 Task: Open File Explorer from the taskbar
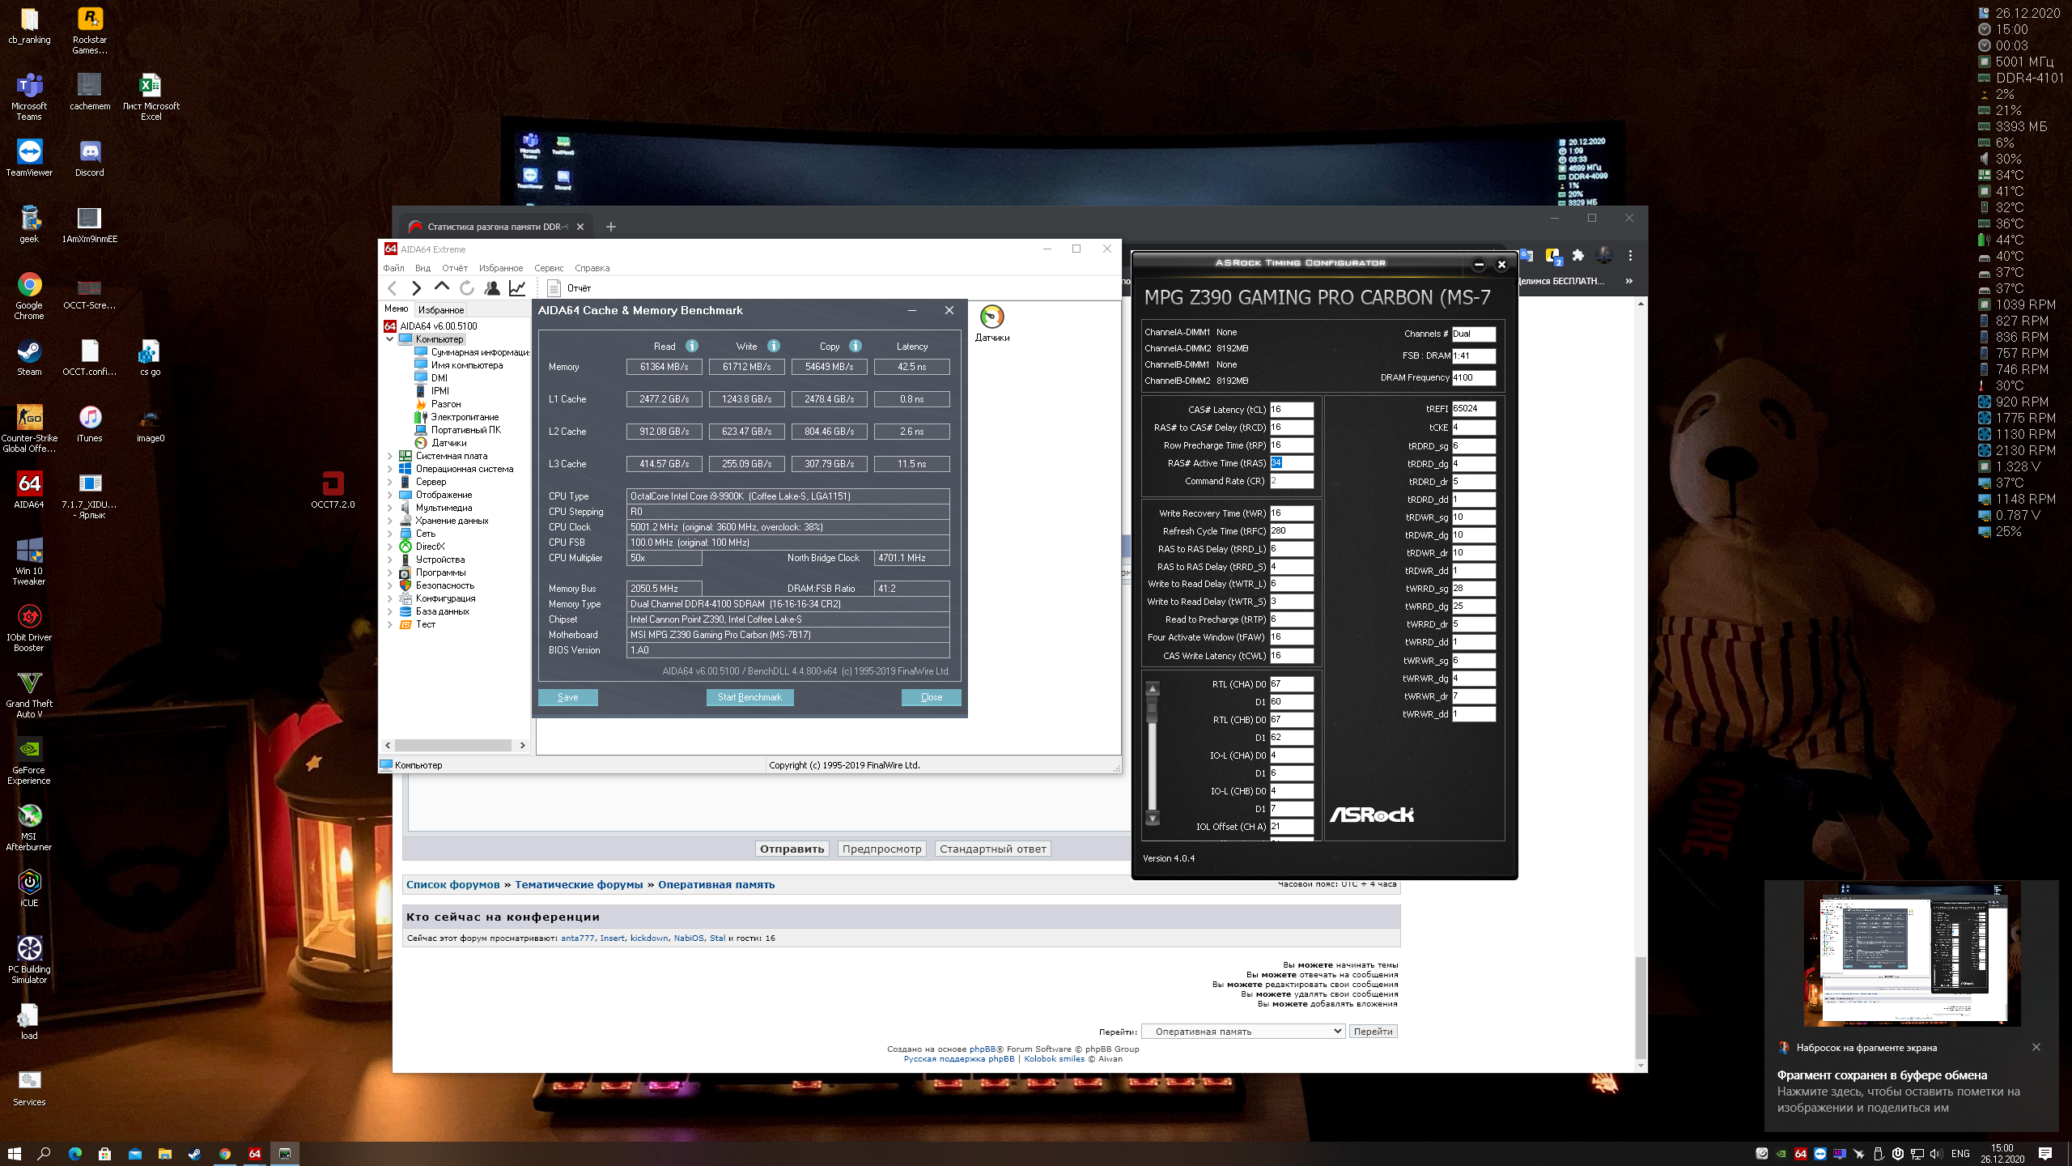pos(164,1153)
